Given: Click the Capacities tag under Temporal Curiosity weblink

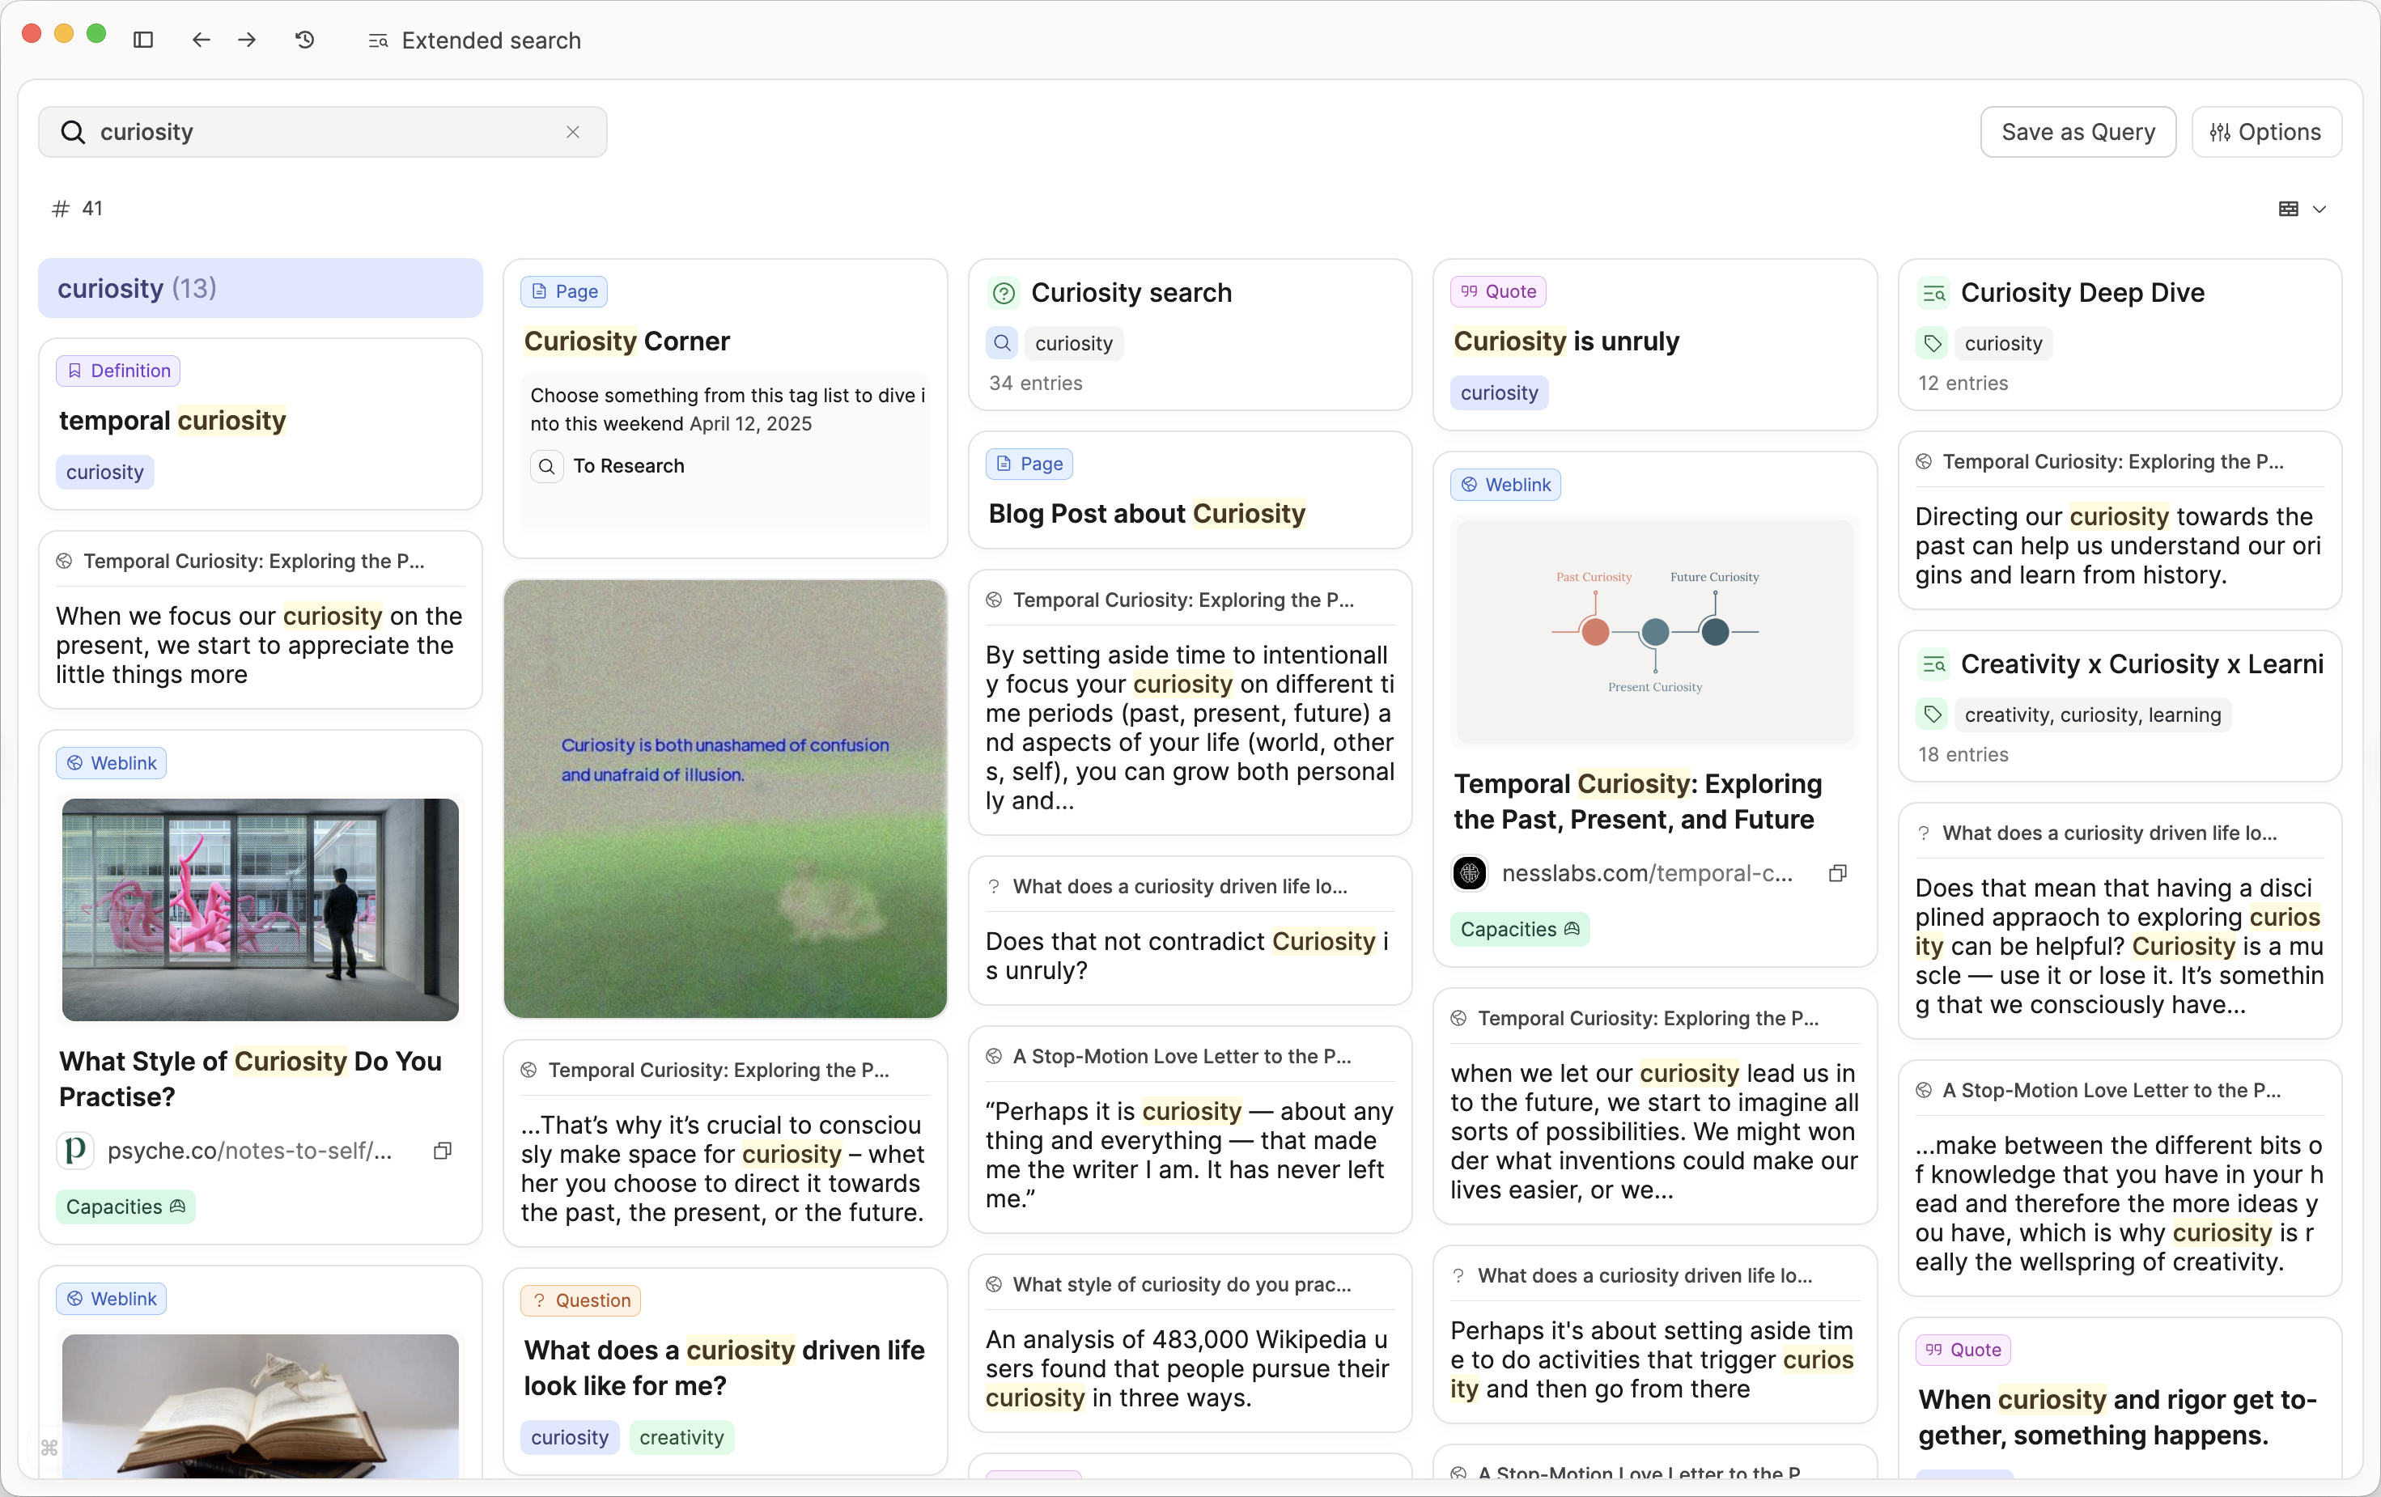Looking at the screenshot, I should point(1519,928).
